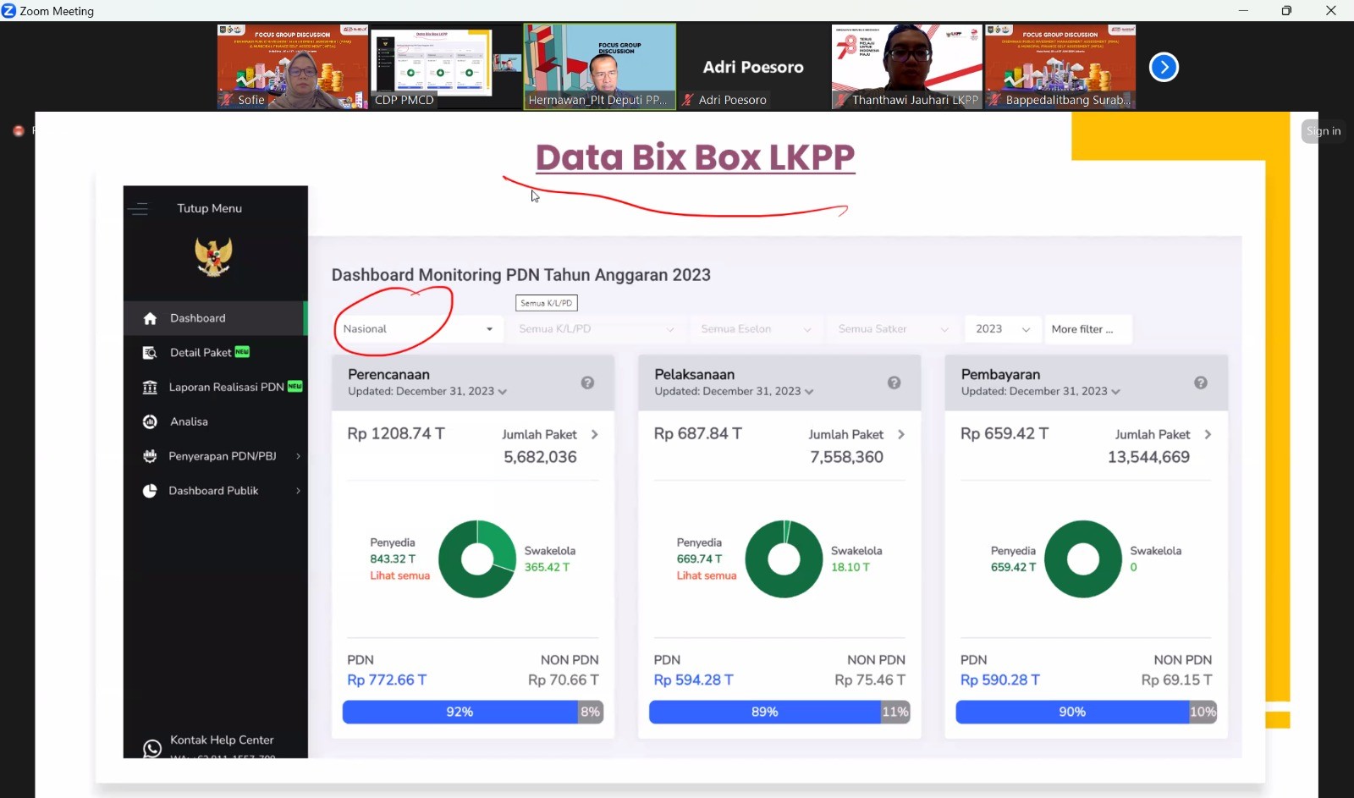Click the muted mic icon on Adri Poesoro tile
The image size is (1354, 798).
click(x=688, y=100)
